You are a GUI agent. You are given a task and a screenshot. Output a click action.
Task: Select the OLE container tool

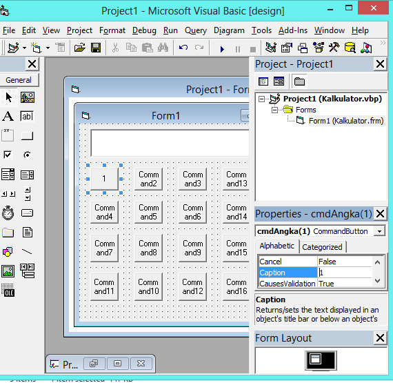8,291
